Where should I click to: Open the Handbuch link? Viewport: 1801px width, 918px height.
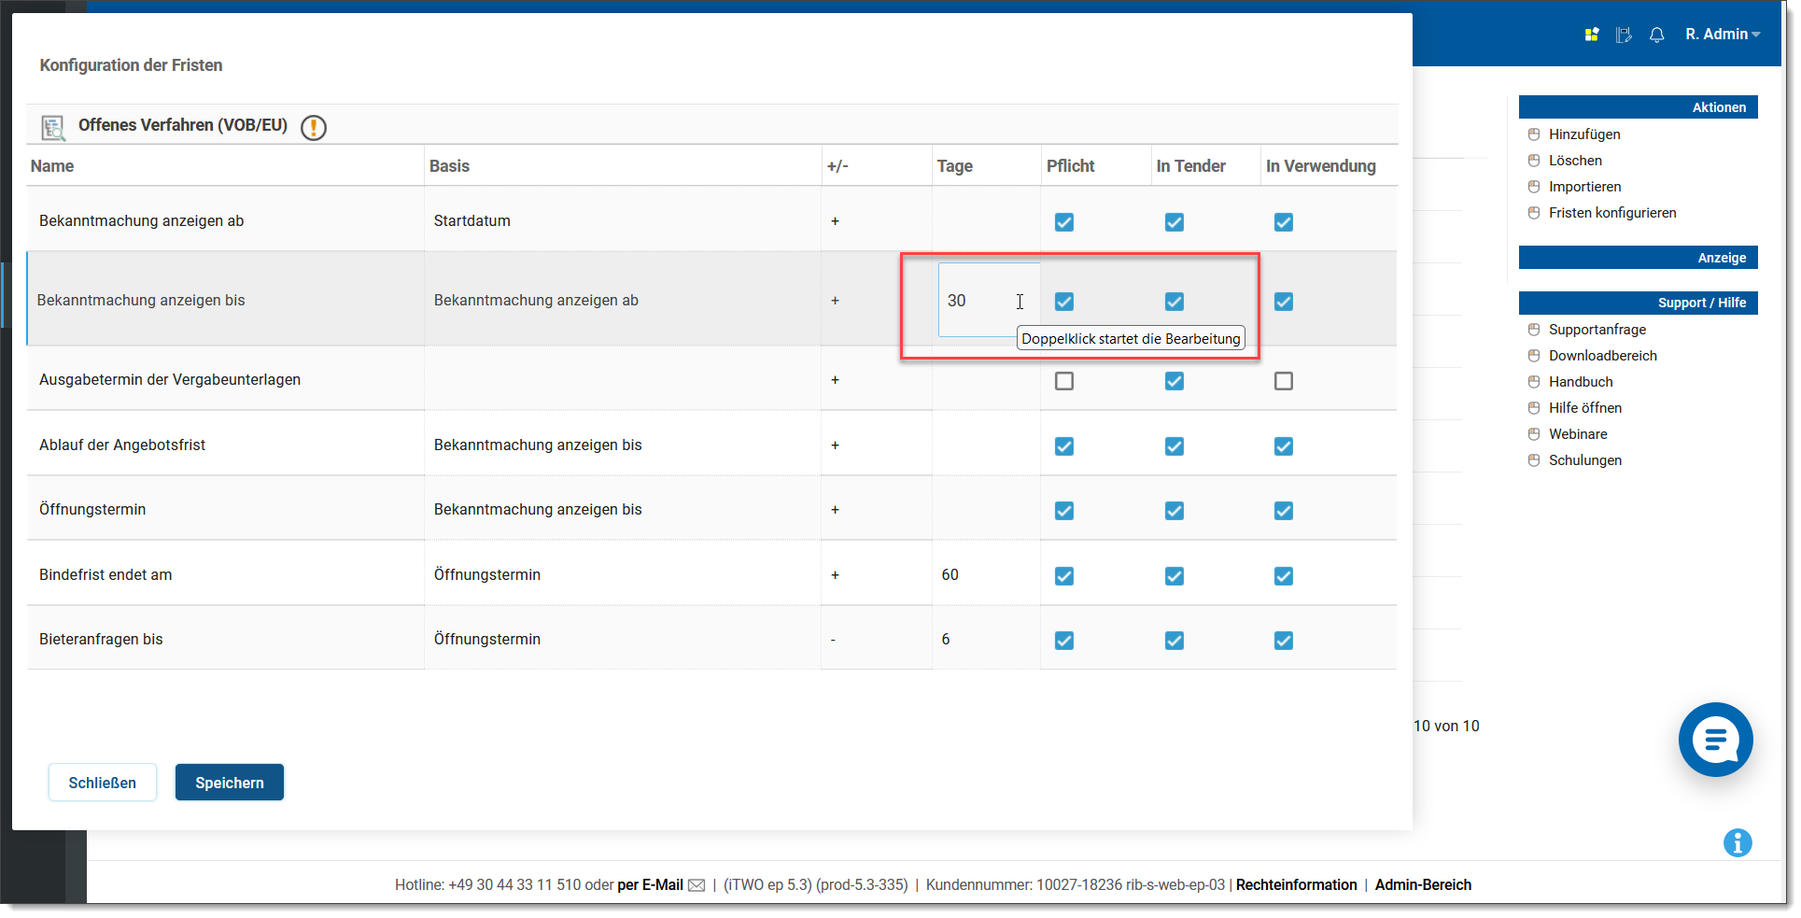[1581, 382]
